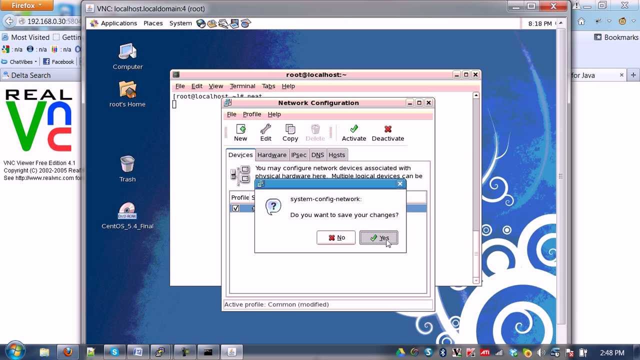Click the Copy device toolbar icon
This screenshot has height=360, width=640.
(290, 129)
